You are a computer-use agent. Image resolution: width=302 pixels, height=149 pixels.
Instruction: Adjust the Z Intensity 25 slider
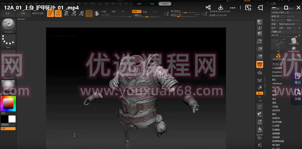click(147, 16)
